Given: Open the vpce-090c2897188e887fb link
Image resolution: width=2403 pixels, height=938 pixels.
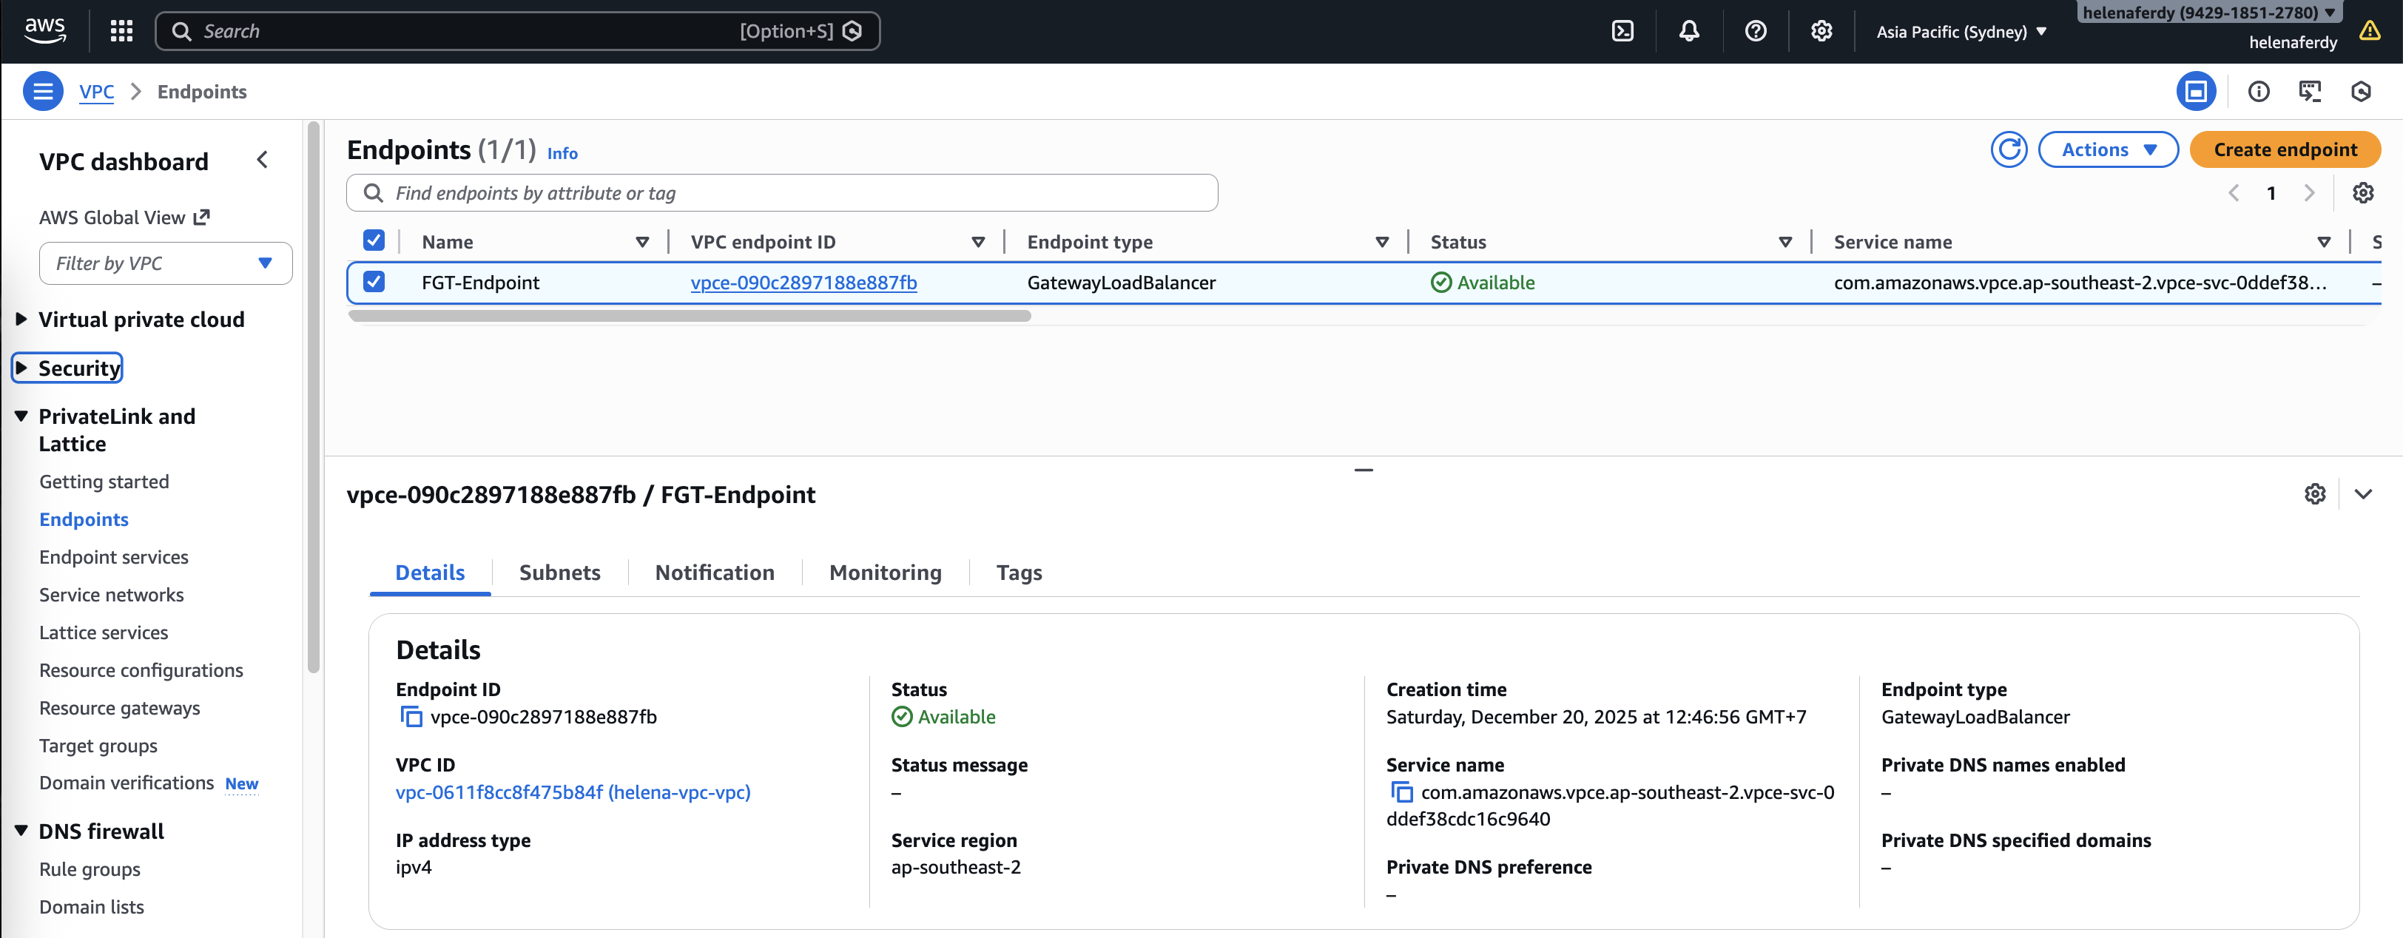Looking at the screenshot, I should point(803,283).
